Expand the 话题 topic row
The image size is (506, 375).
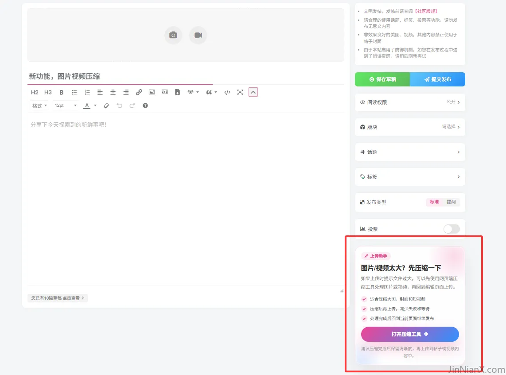(x=410, y=152)
